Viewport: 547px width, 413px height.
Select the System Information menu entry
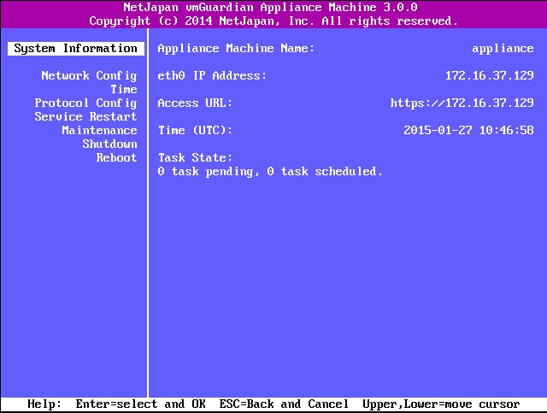[x=76, y=49]
